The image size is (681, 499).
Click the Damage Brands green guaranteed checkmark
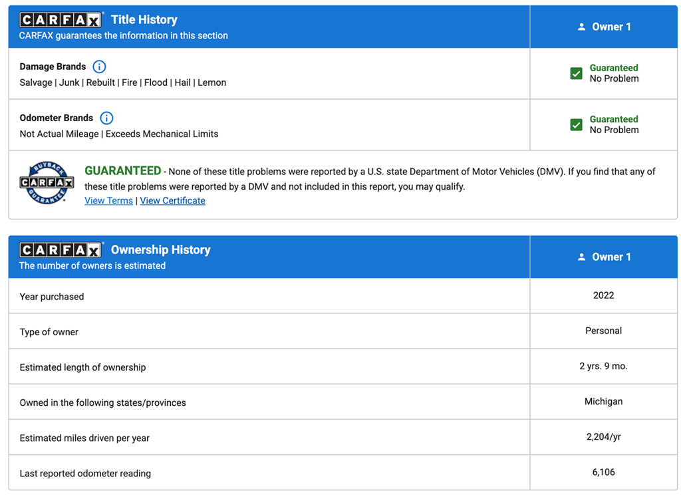click(577, 73)
